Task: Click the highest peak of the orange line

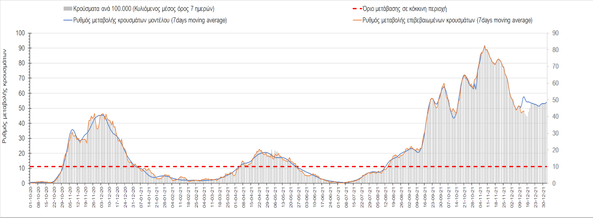Action: 484,46
